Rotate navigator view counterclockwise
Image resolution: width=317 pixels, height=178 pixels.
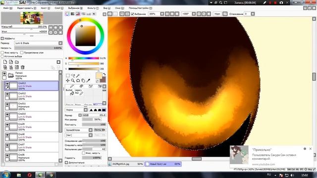coord(51,32)
